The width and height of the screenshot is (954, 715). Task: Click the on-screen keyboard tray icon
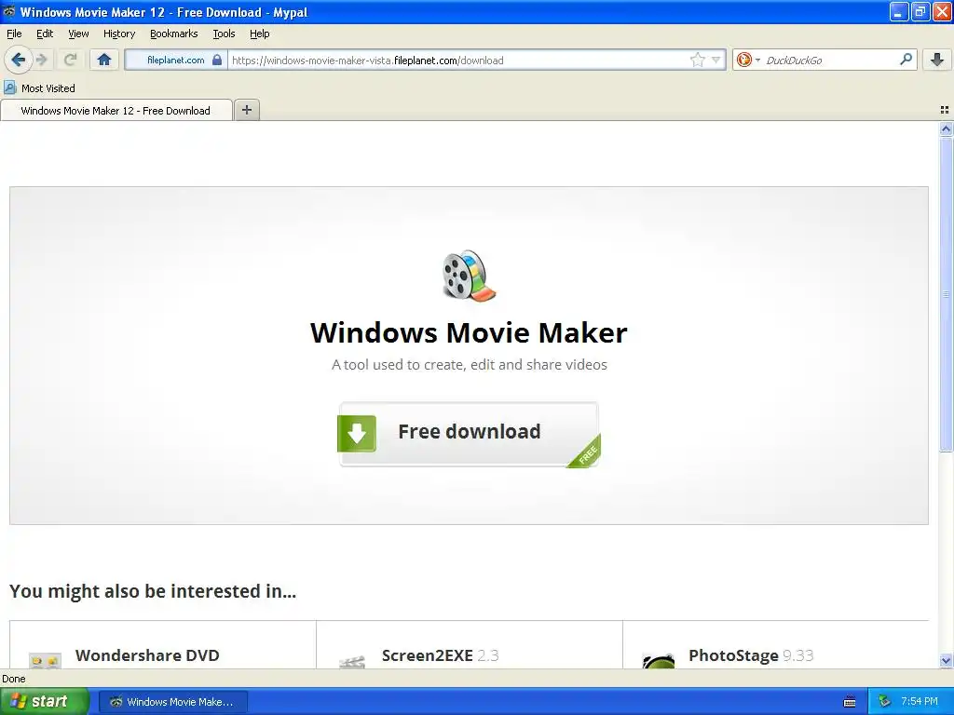coord(850,702)
